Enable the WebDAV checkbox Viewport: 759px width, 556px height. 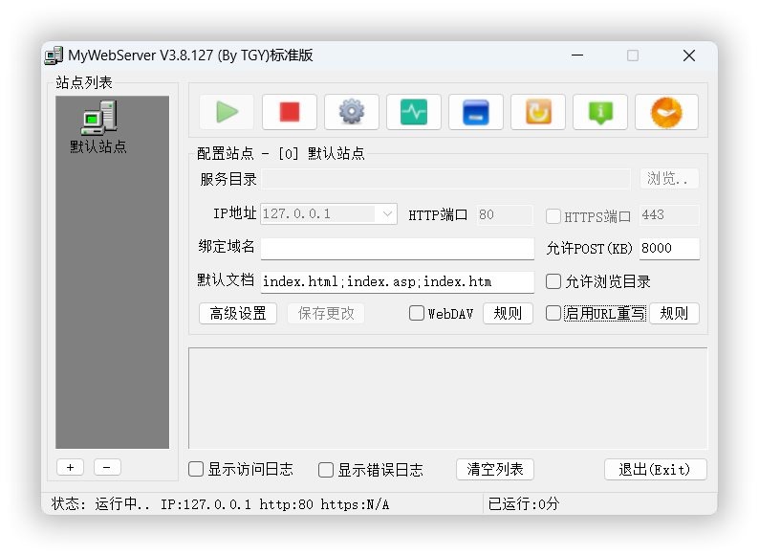pyautogui.click(x=416, y=313)
